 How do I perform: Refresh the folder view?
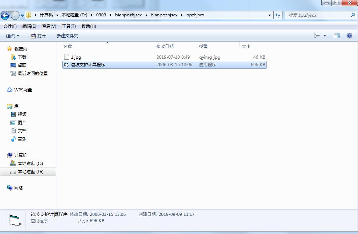coord(278,15)
